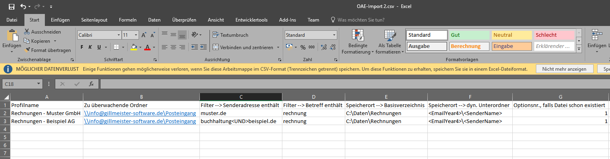
Task: Apply percent style format
Action: (303, 47)
